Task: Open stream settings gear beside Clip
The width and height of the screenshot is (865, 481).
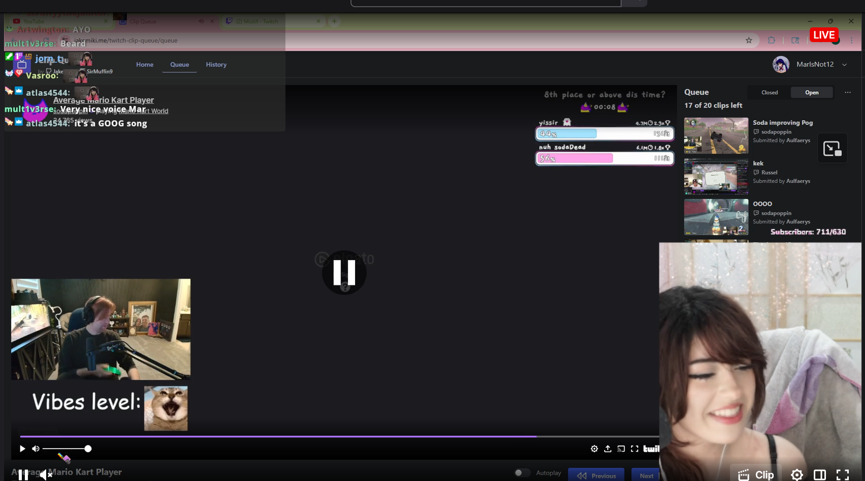Action: click(797, 475)
